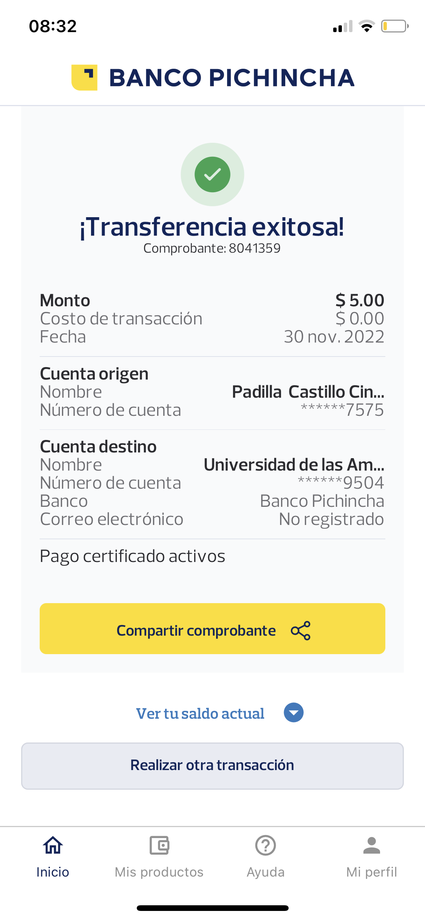Viewport: 425px width, 920px height.
Task: Tap the green success checkmark icon
Action: tap(212, 174)
